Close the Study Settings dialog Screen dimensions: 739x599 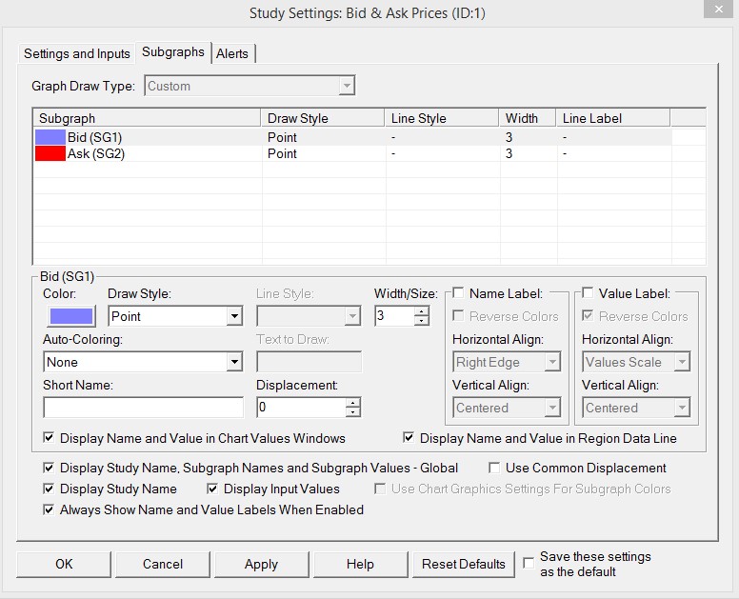[716, 11]
